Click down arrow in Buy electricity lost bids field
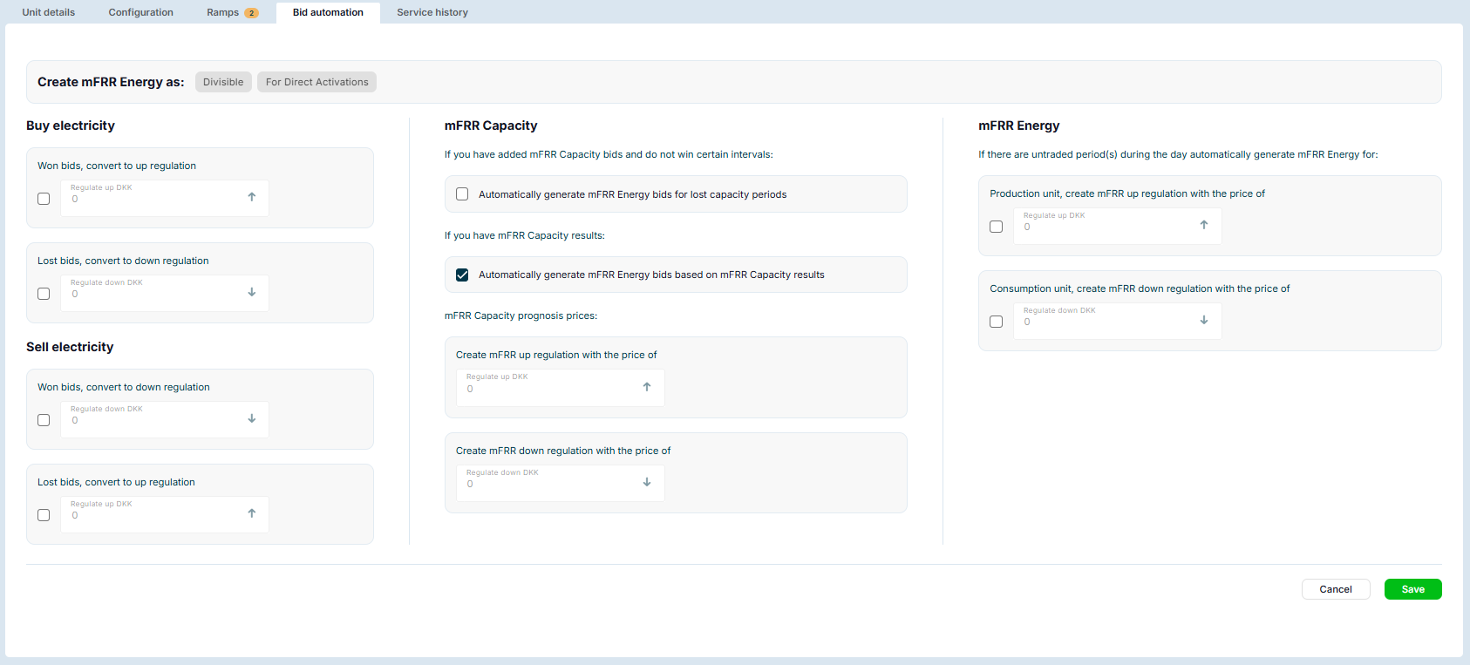1470x665 pixels. pyautogui.click(x=252, y=292)
